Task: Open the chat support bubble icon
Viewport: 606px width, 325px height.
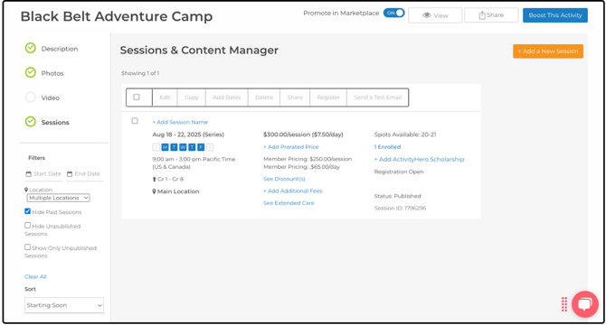Action: tap(584, 304)
